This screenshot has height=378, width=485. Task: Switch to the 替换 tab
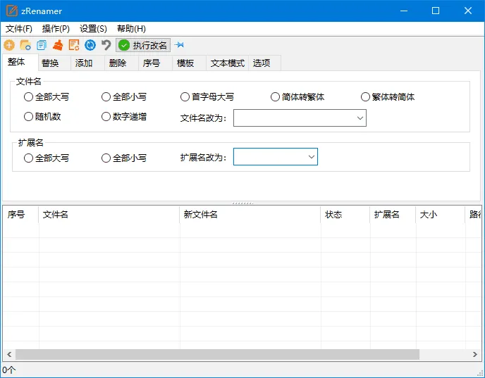[50, 63]
